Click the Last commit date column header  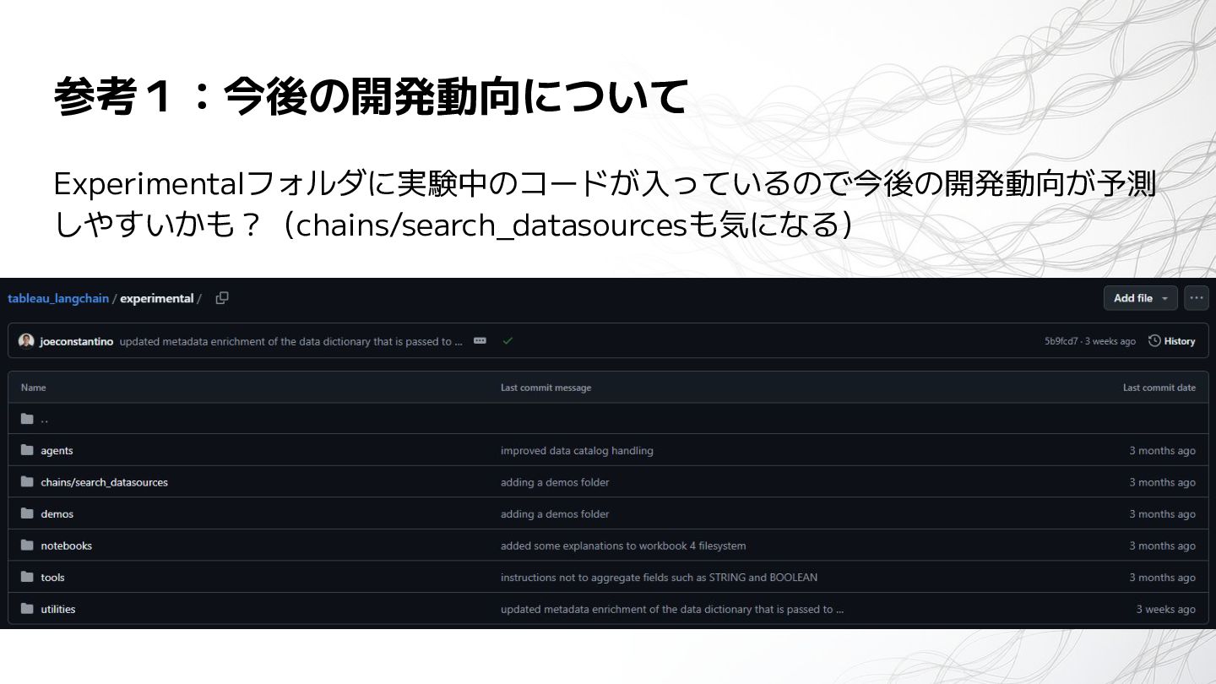click(1159, 388)
